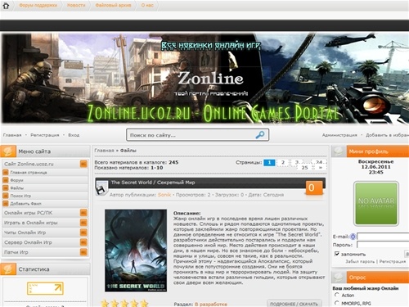Go to page 1 of catalog
The width and height of the screenshot is (409, 307).
click(269, 163)
